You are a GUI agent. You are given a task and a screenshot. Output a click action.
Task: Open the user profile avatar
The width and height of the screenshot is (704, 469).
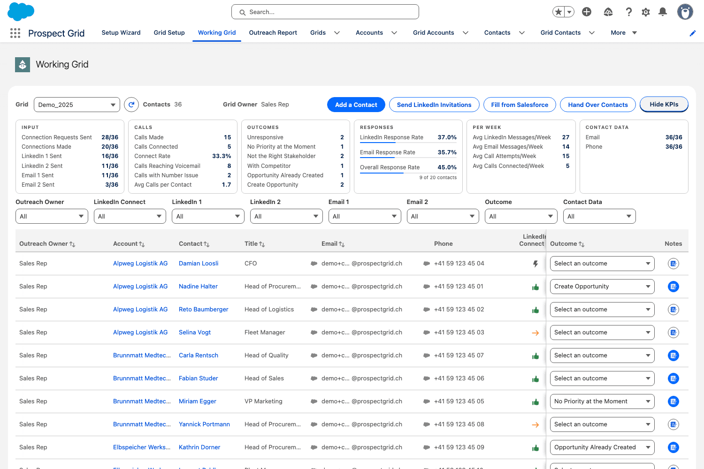pyautogui.click(x=685, y=12)
